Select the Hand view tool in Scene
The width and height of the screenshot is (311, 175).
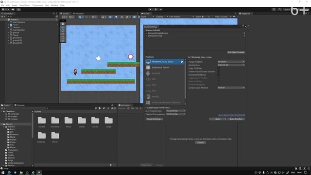63,24
